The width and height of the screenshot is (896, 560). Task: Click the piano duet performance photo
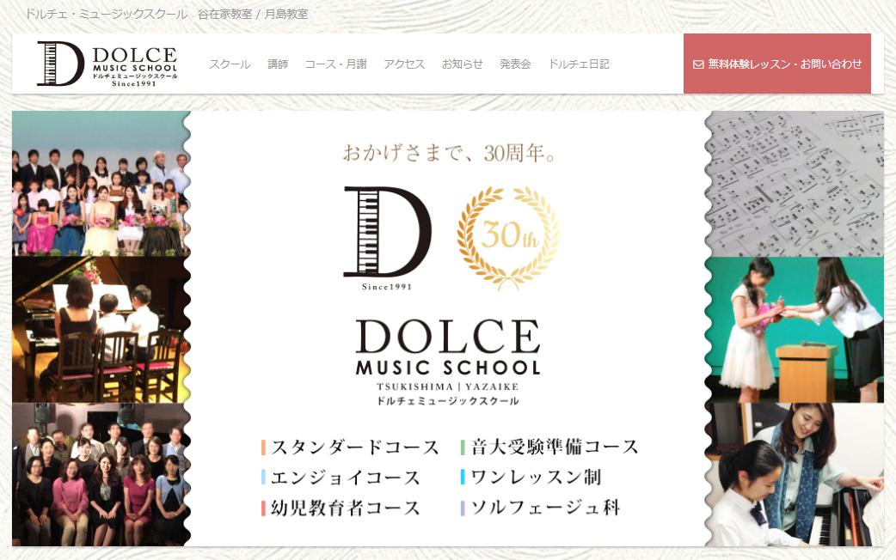click(101, 329)
